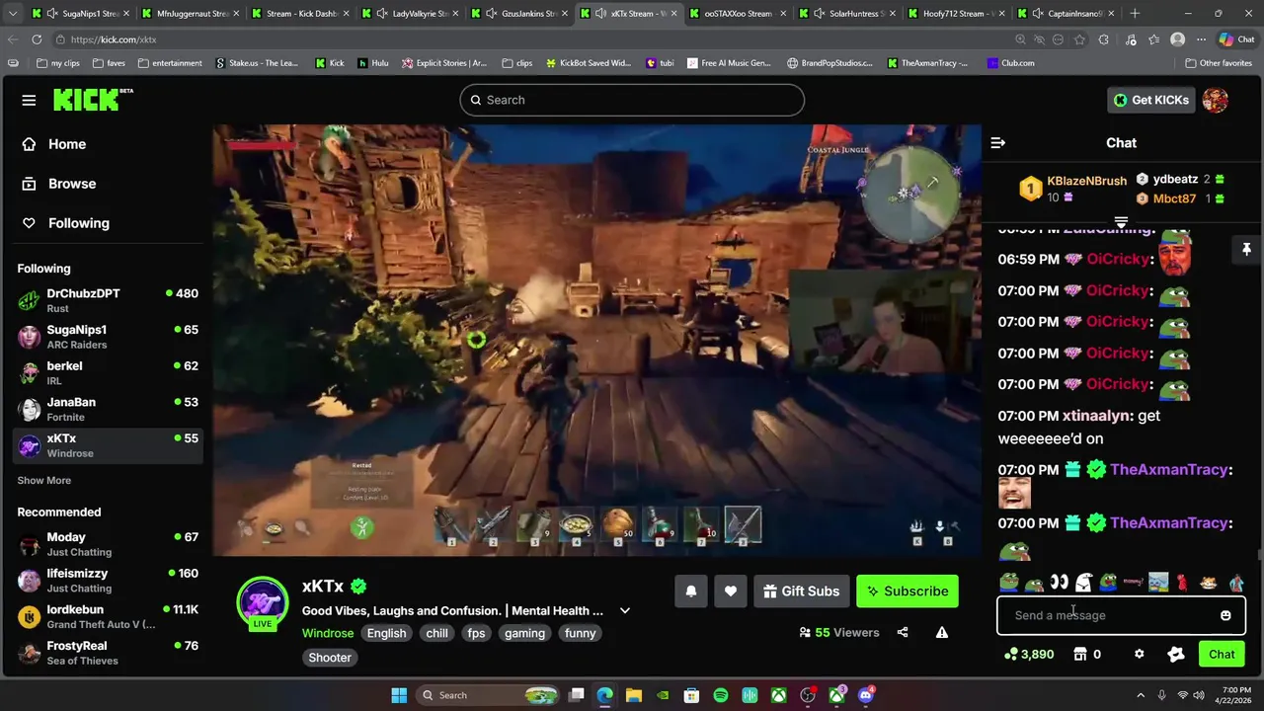The width and height of the screenshot is (1264, 711).
Task: Open the user profile avatar menu
Action: point(1216,100)
